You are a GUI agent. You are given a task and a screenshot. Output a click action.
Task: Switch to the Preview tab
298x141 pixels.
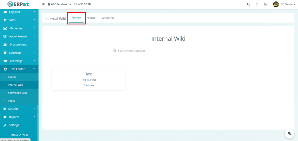pos(76,18)
